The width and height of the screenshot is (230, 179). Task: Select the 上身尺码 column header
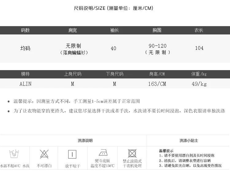[x=73, y=74]
